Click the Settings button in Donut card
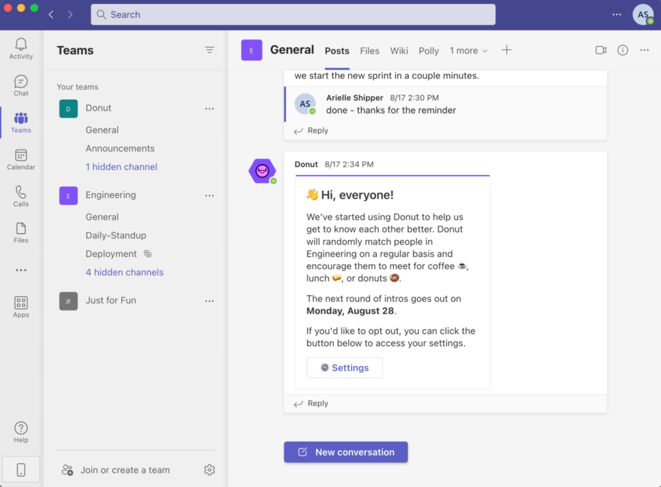 [x=344, y=368]
